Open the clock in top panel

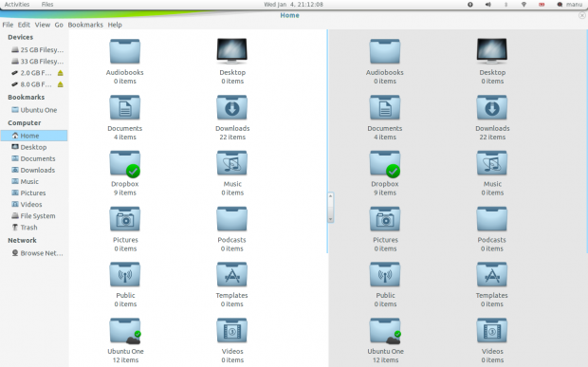pyautogui.click(x=293, y=5)
